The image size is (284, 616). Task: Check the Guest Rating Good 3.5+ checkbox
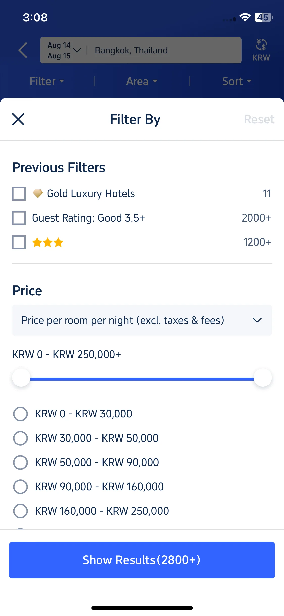point(19,218)
